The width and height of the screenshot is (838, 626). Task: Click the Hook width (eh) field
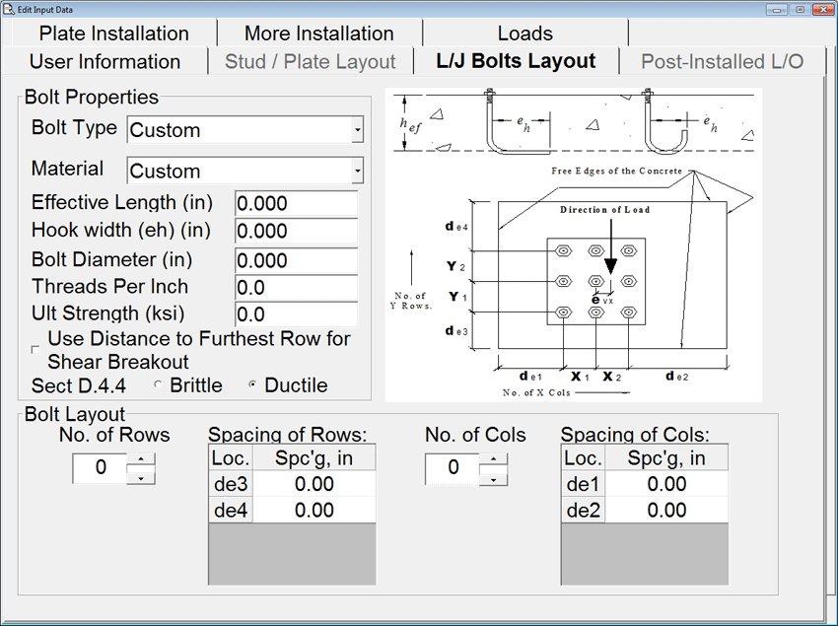295,232
